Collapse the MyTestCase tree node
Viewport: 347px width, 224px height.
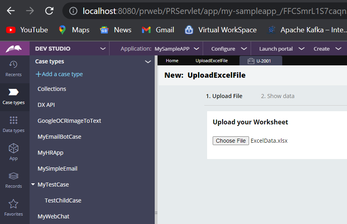33,184
